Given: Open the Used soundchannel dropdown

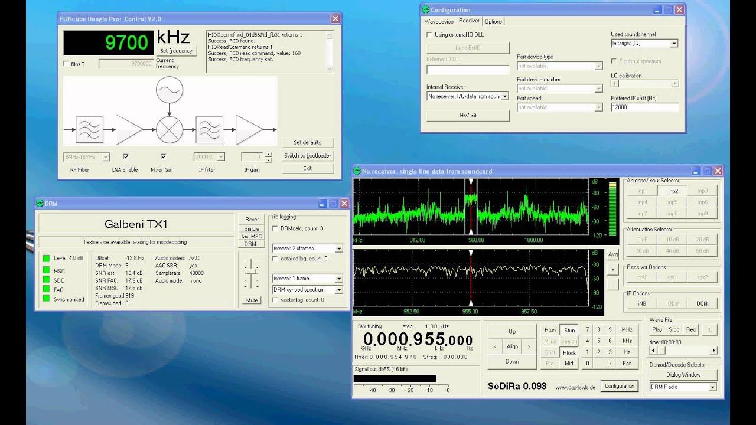Looking at the screenshot, I should pyautogui.click(x=674, y=44).
